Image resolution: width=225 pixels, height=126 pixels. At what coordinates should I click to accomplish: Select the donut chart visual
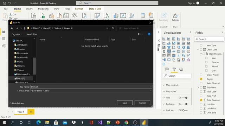184,47
